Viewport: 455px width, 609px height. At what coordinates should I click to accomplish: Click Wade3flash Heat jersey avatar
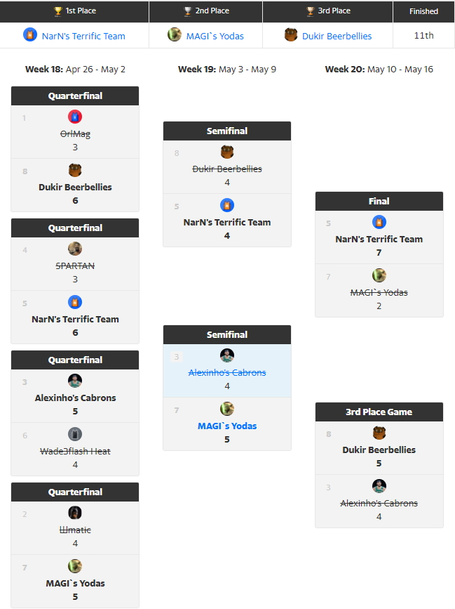(75, 434)
